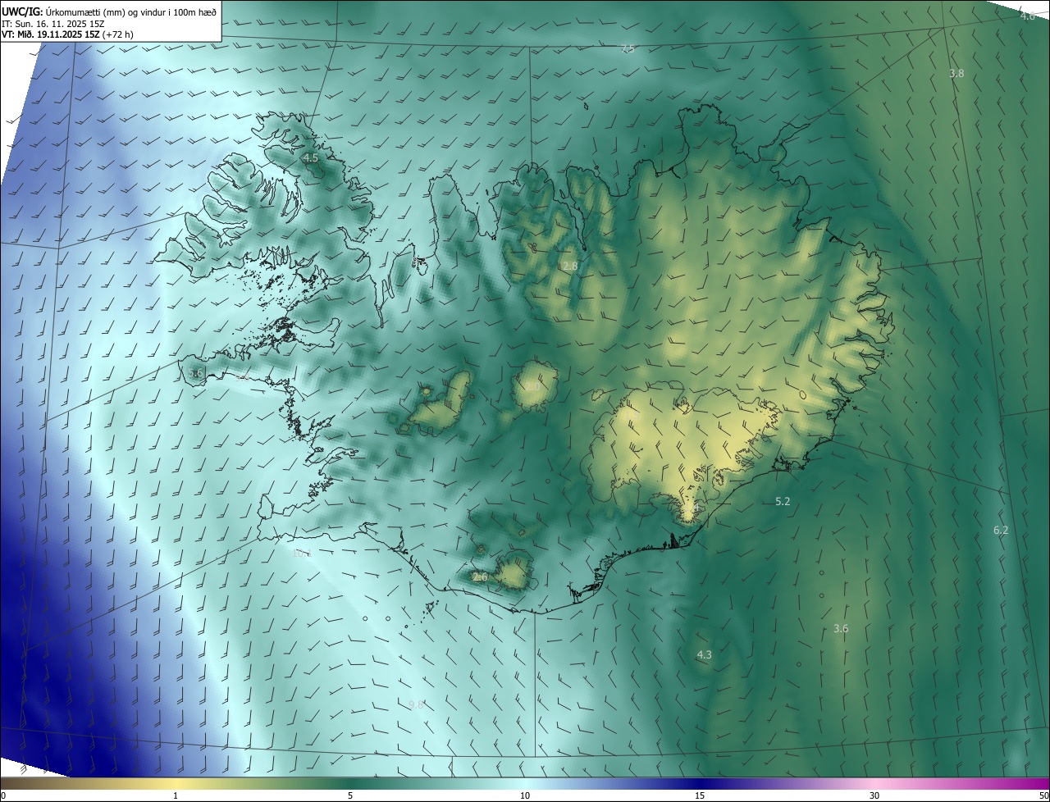The height and width of the screenshot is (802, 1050).
Task: Click the 3.6 value label in the ocean
Action: click(x=841, y=629)
